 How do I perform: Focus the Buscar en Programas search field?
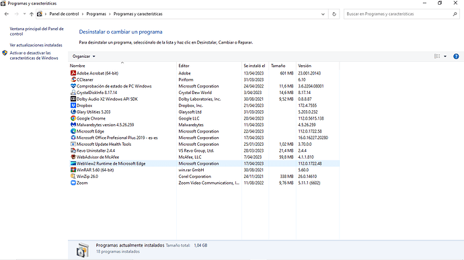(x=398, y=14)
